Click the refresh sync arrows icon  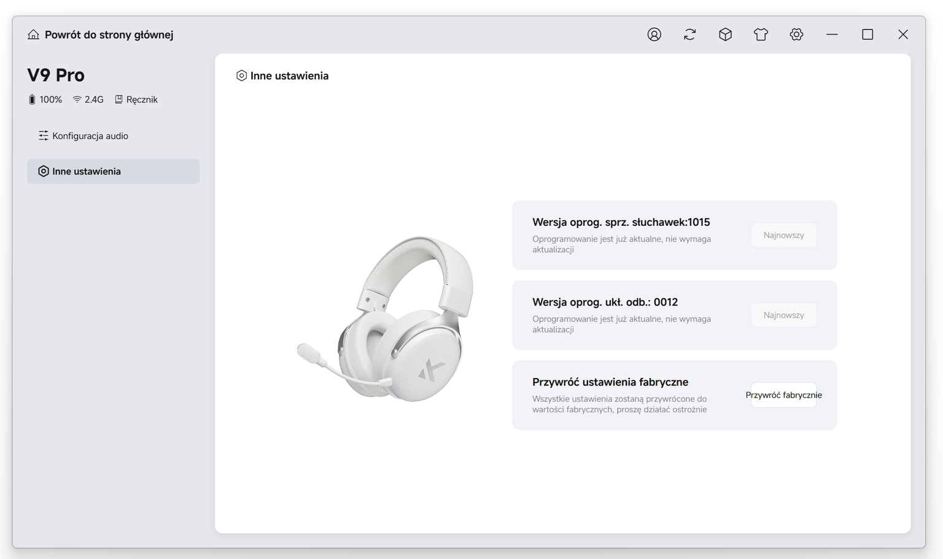(x=690, y=34)
